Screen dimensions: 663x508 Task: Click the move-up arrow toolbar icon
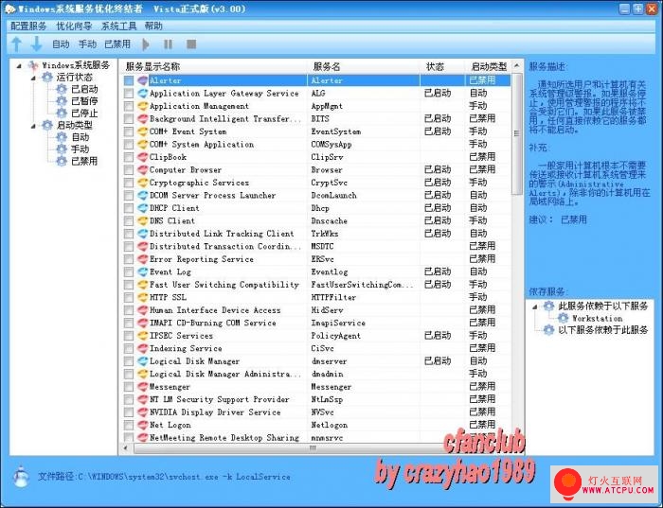pyautogui.click(x=16, y=44)
